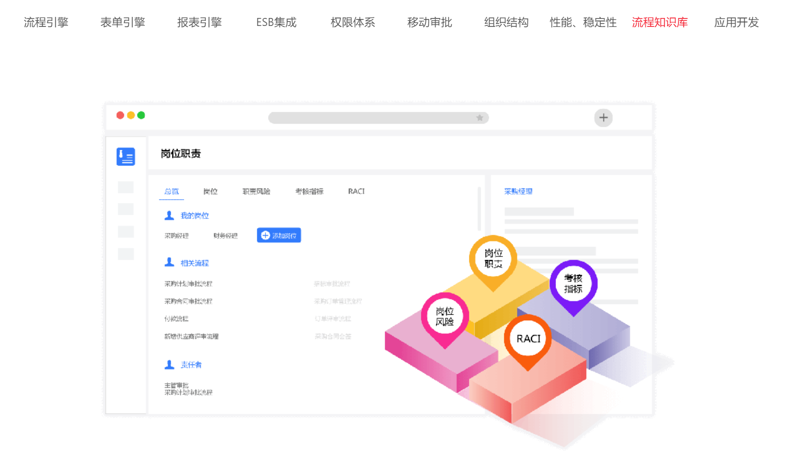Open the 移动审批 tab
This screenshot has width=792, height=463.
point(430,22)
